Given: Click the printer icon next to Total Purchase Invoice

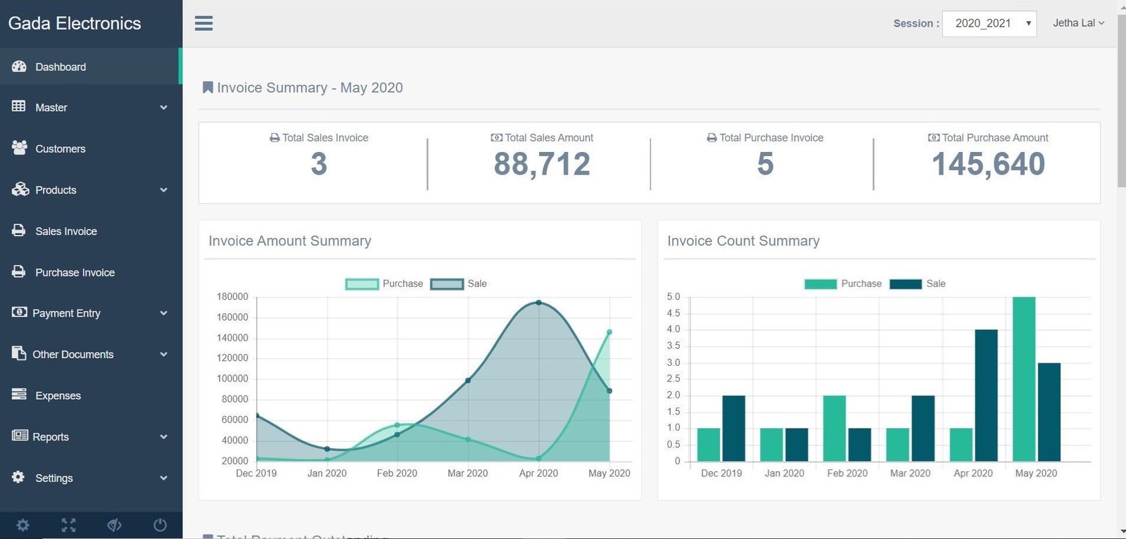Looking at the screenshot, I should click(x=712, y=138).
